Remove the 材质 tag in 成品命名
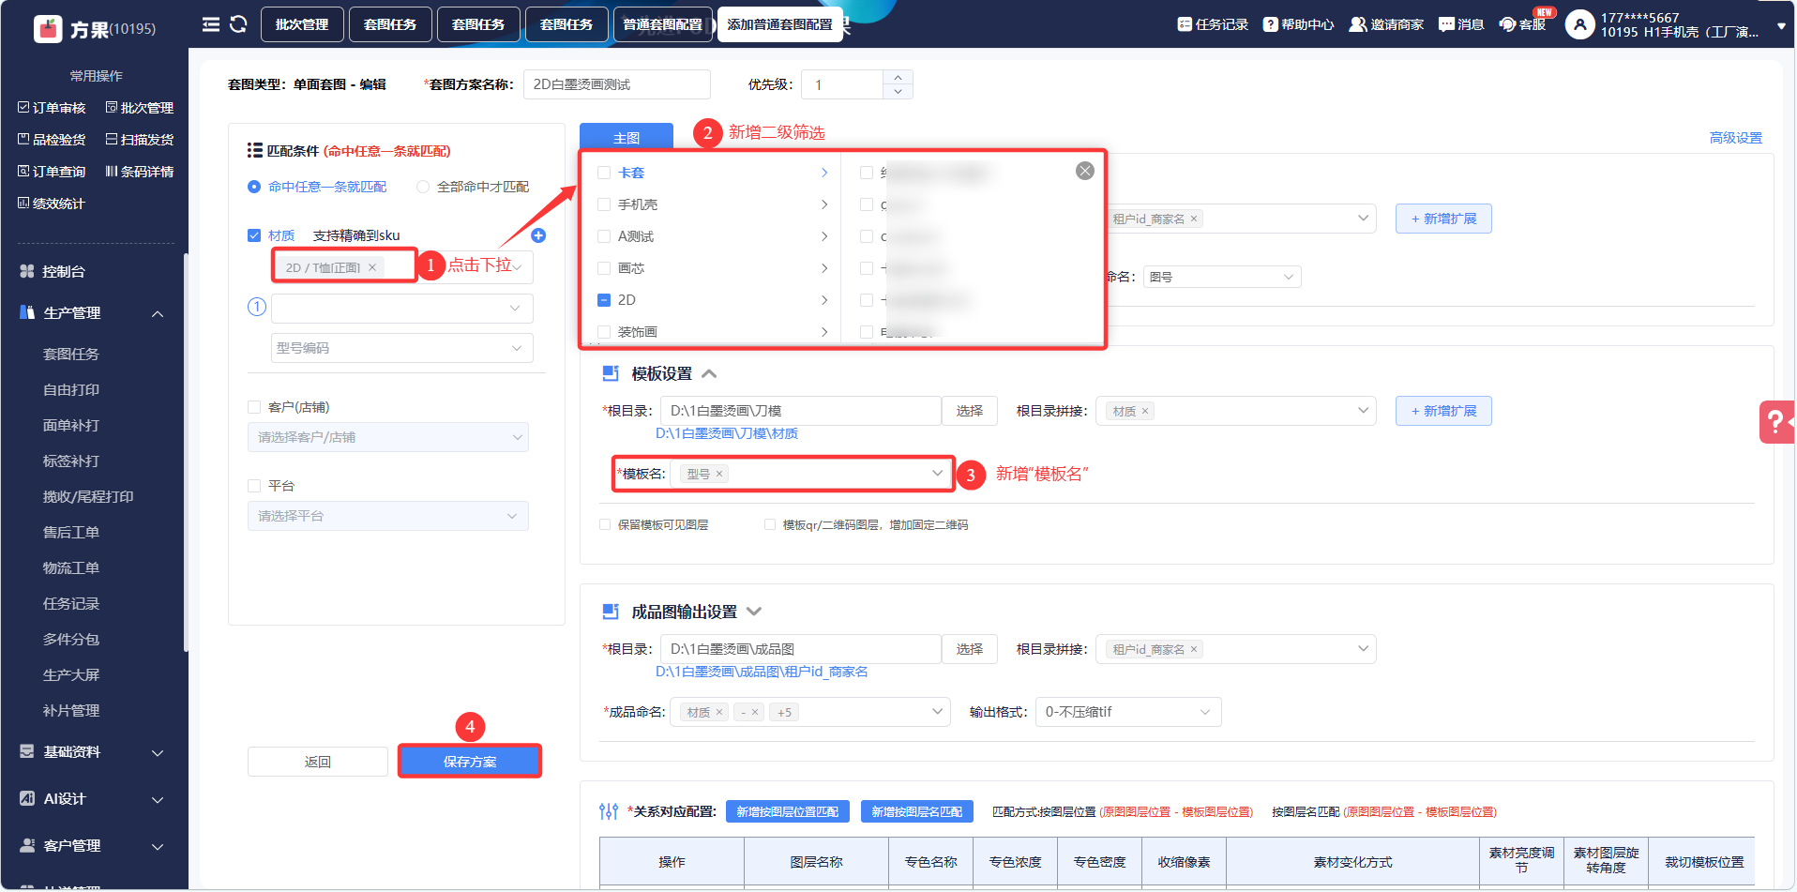This screenshot has width=1797, height=892. coord(719,712)
